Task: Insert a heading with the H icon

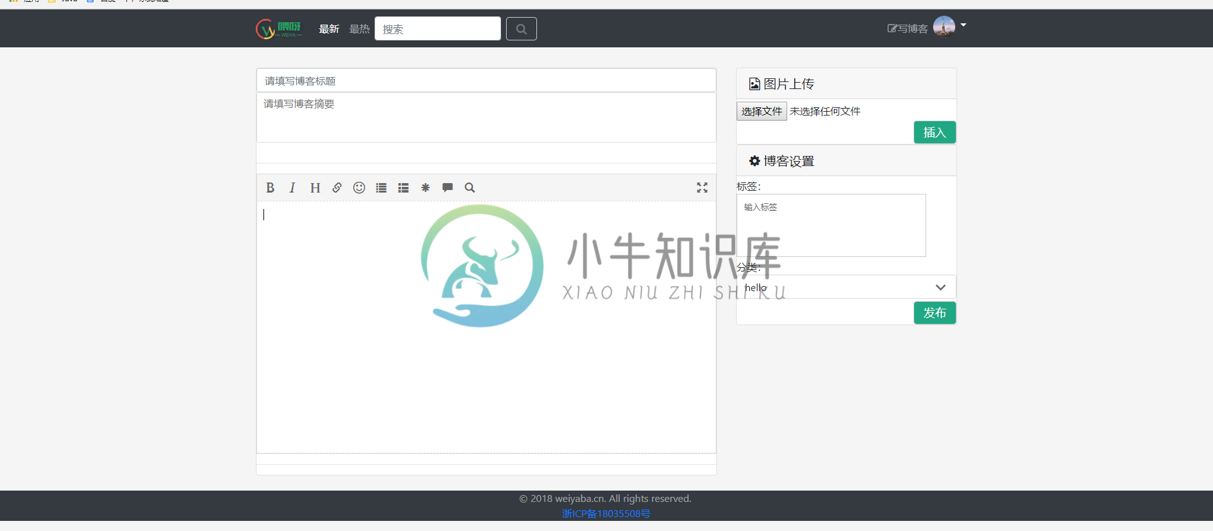Action: pos(315,188)
